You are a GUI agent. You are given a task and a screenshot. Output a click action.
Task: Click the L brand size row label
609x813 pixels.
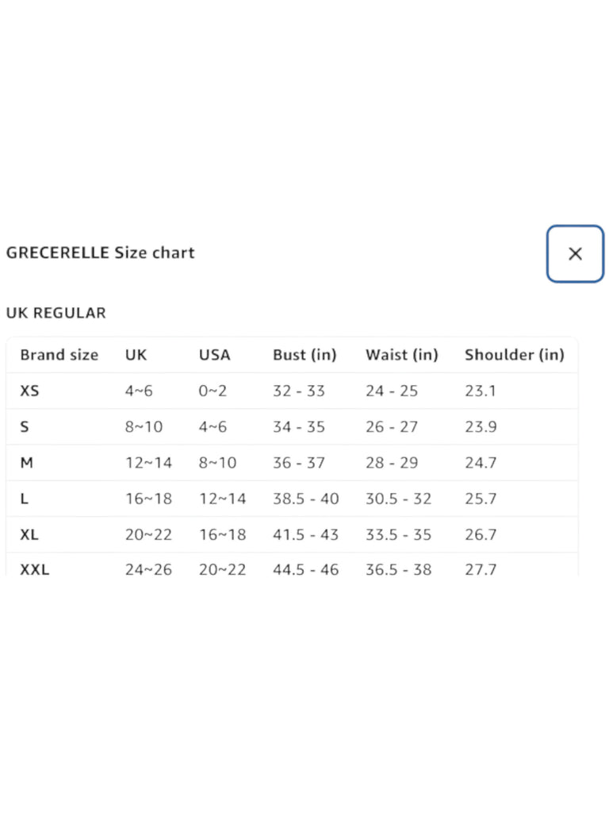coord(25,499)
